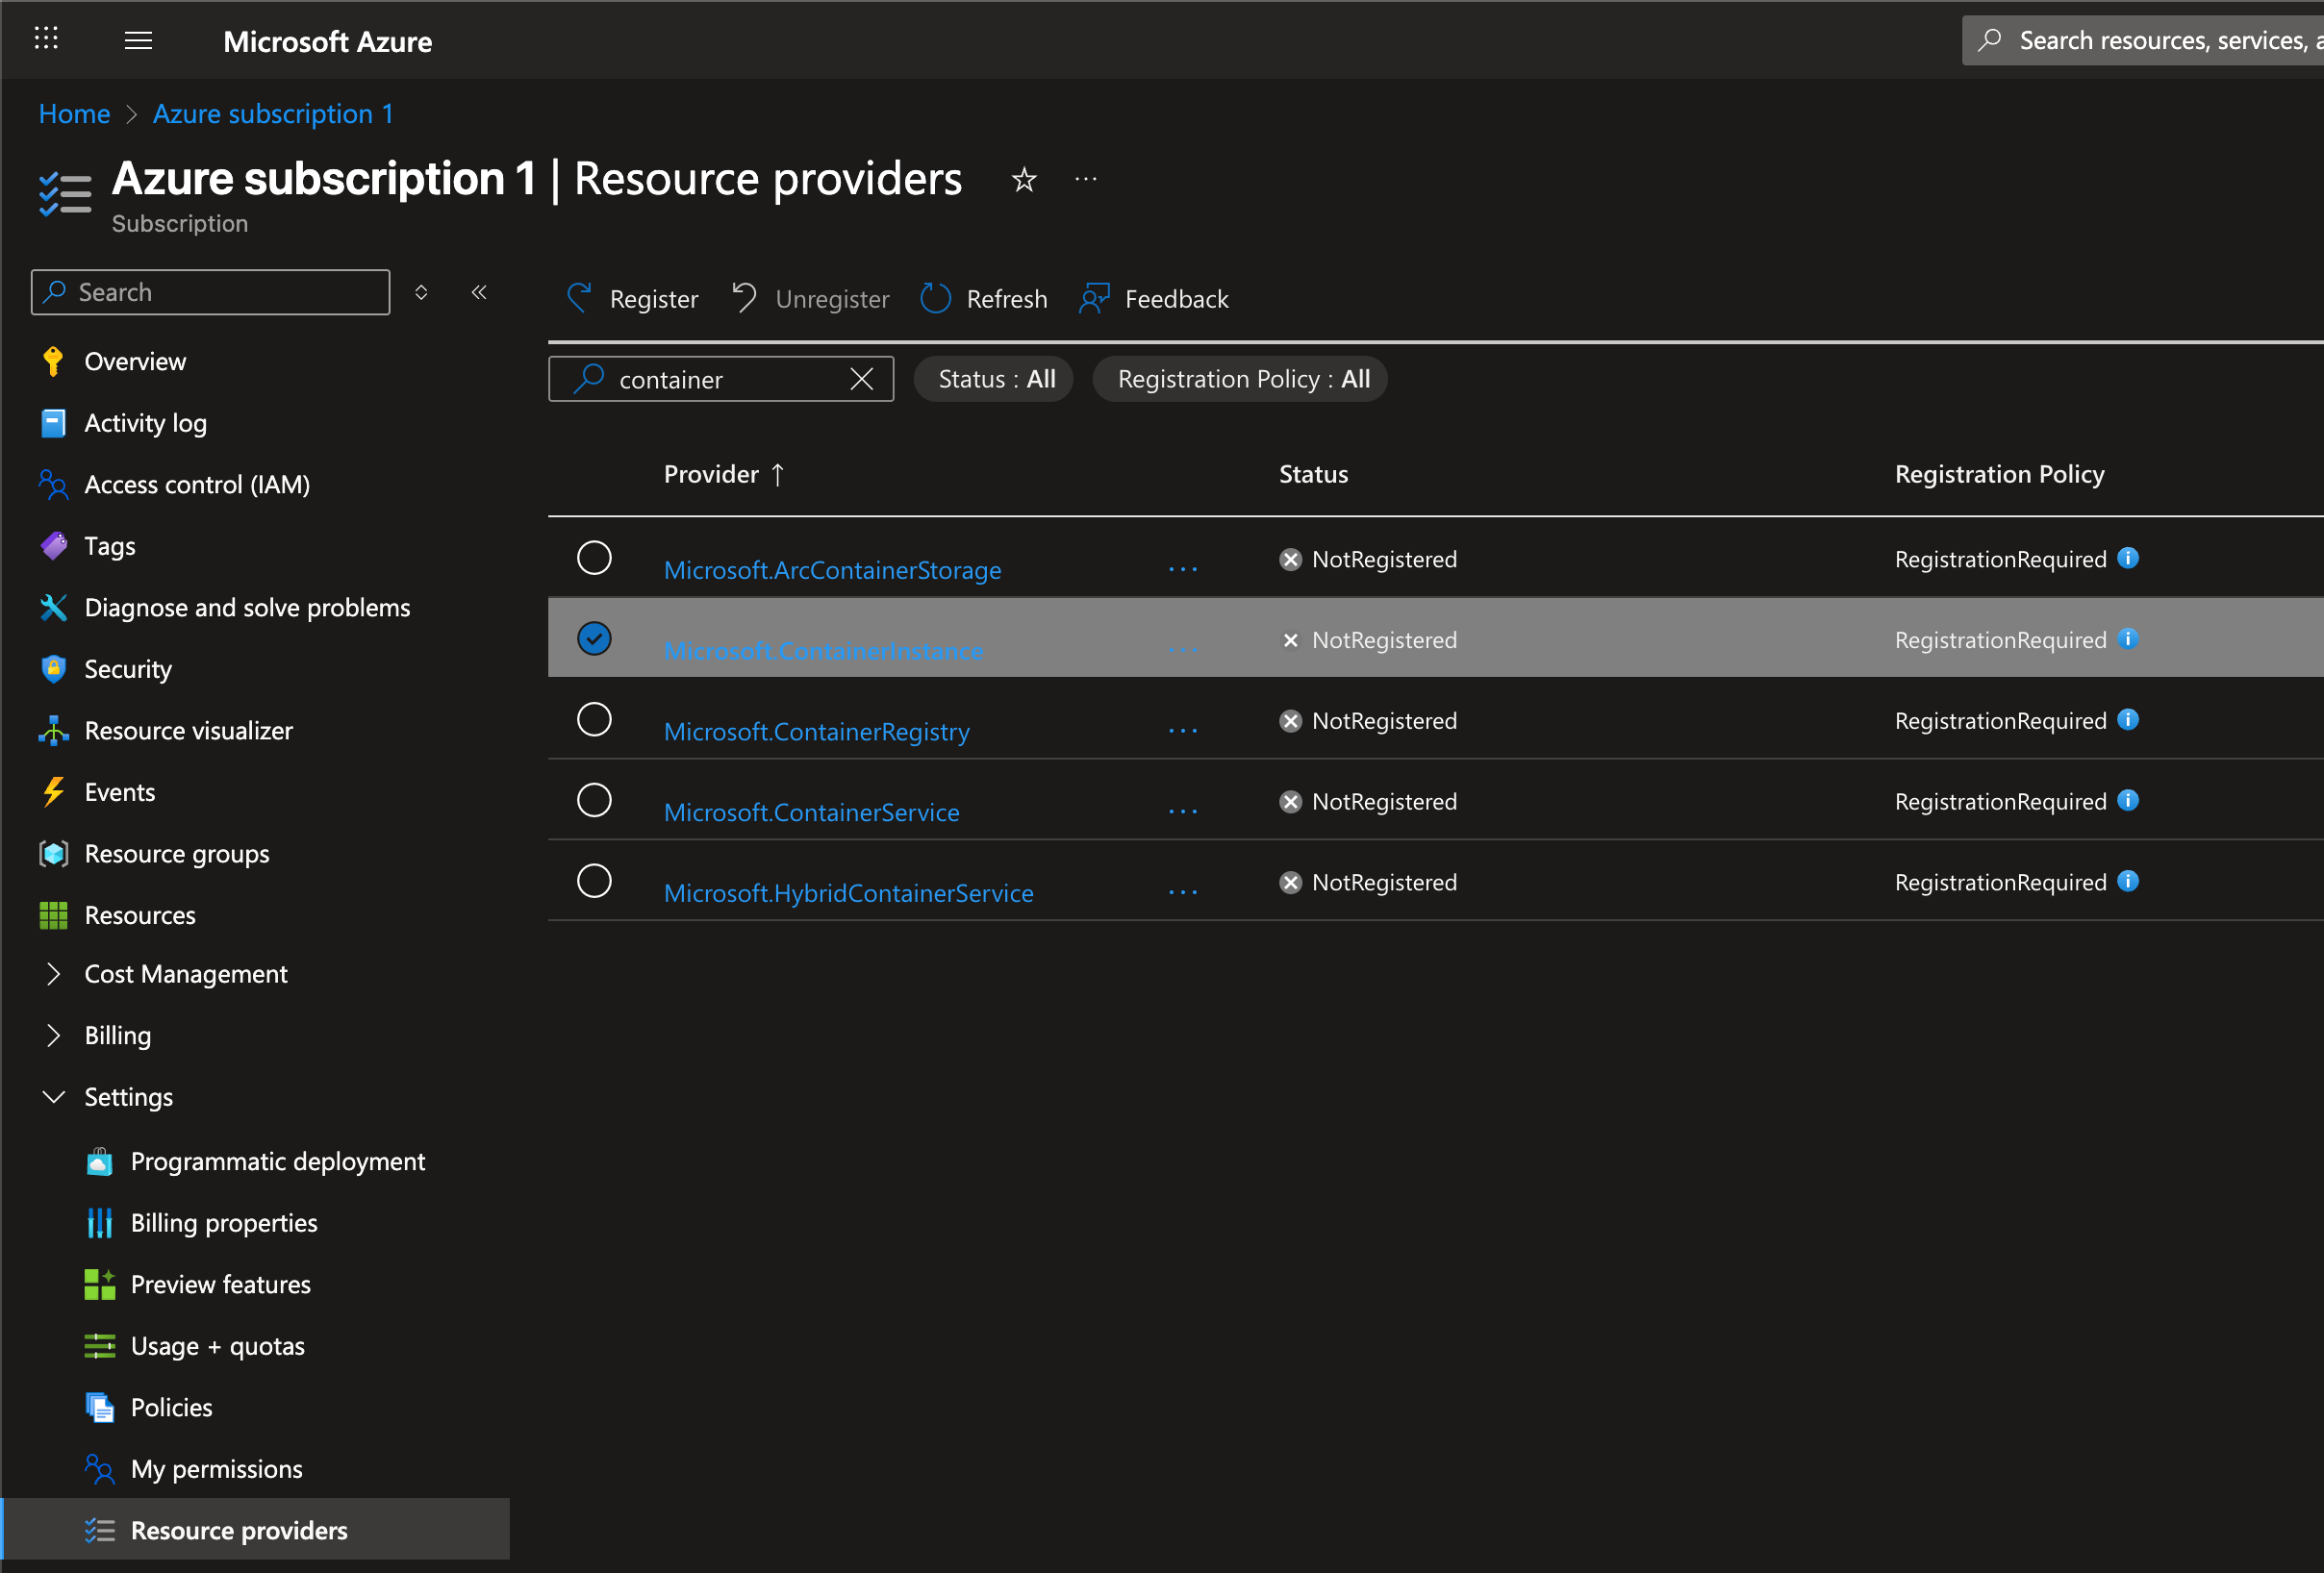
Task: Open the Microsoft.ContainerRegistry provider link
Action: click(x=816, y=732)
